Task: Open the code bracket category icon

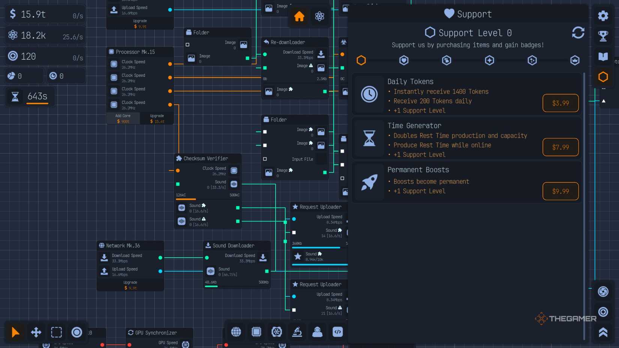Action: [338, 332]
